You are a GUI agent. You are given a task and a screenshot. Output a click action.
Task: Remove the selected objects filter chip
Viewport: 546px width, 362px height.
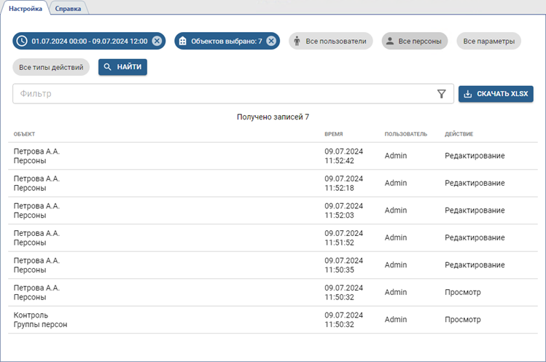[270, 41]
